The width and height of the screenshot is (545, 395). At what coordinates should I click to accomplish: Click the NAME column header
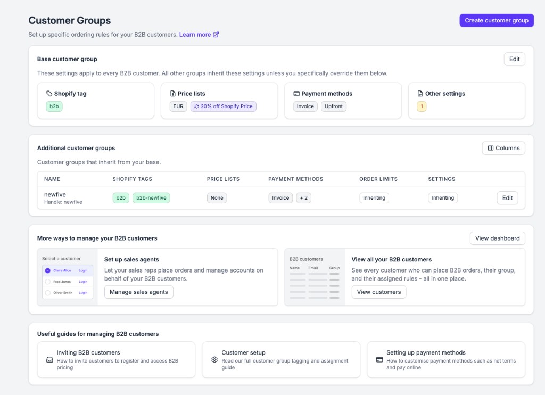coord(52,179)
